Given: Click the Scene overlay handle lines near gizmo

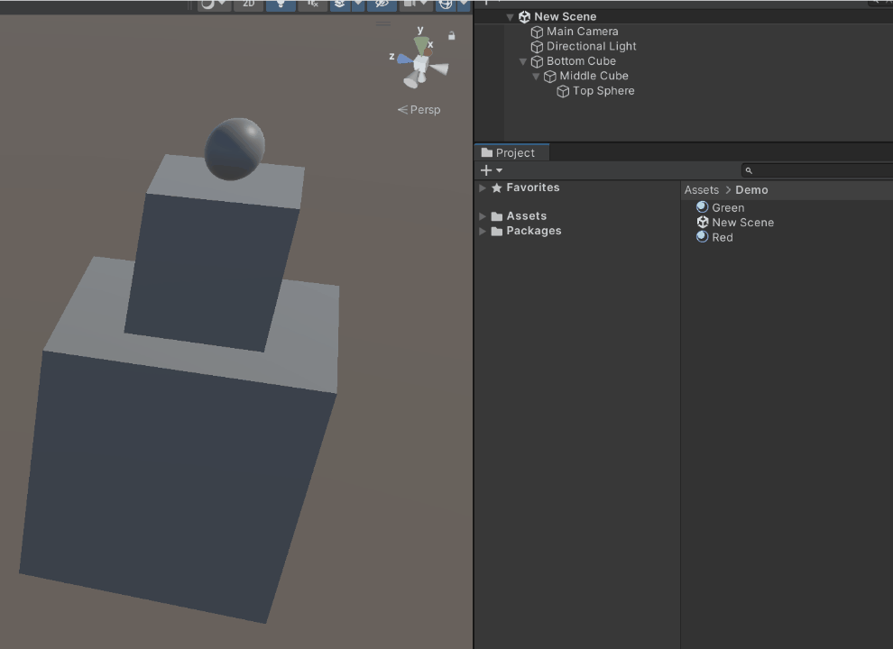Looking at the screenshot, I should tap(383, 24).
